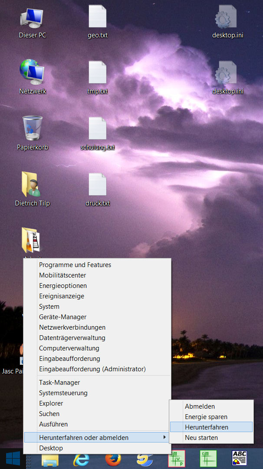Screen dimensions: 263x469
Task: Choose Neu starten from the submenu
Action: 201,438
